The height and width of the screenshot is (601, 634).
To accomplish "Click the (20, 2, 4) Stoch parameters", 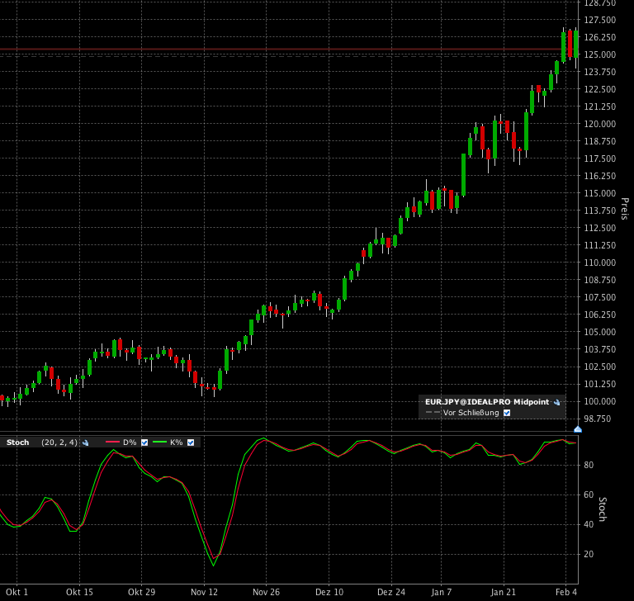I will [x=59, y=442].
